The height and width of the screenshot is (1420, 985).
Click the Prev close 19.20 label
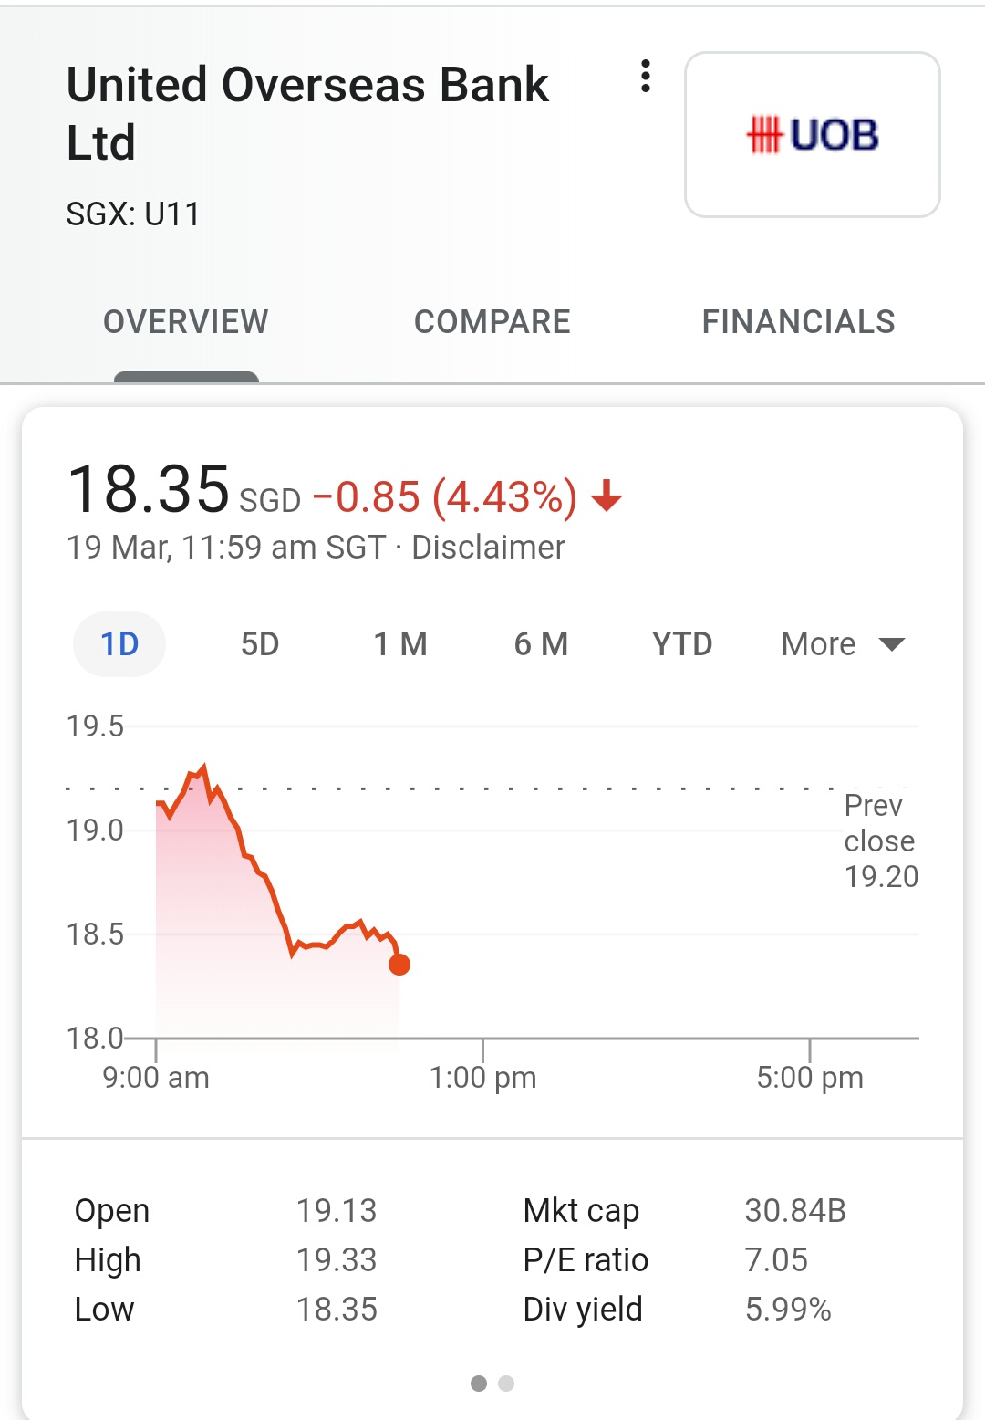pyautogui.click(x=879, y=841)
